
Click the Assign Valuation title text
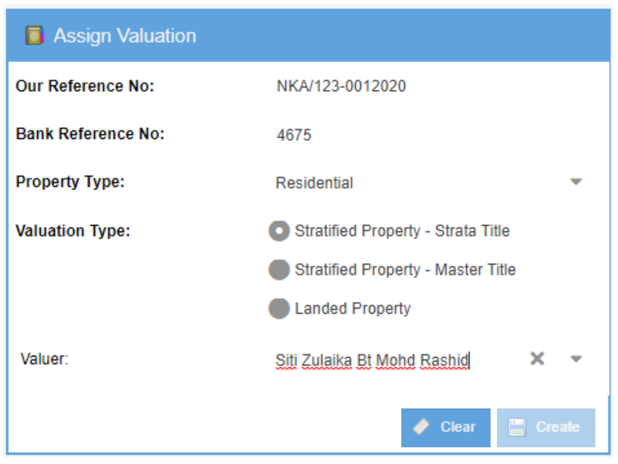[125, 36]
